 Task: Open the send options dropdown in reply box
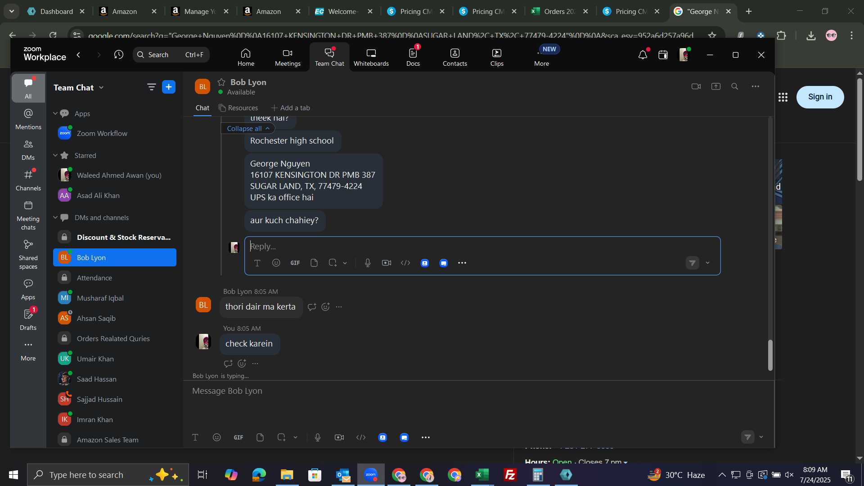tap(708, 263)
